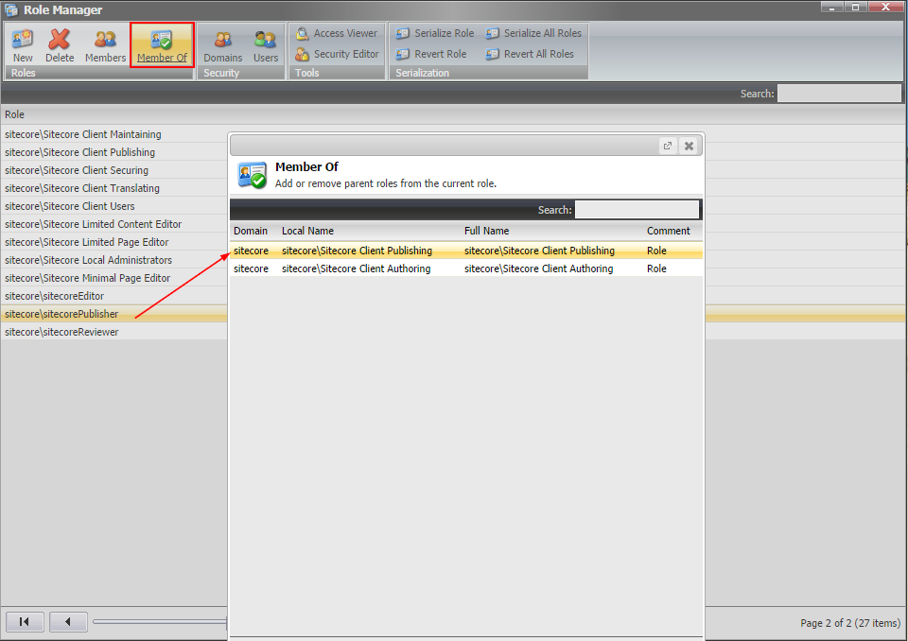Open the Members dialog
The image size is (908, 641).
[105, 45]
